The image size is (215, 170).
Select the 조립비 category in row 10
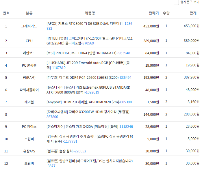(29, 139)
